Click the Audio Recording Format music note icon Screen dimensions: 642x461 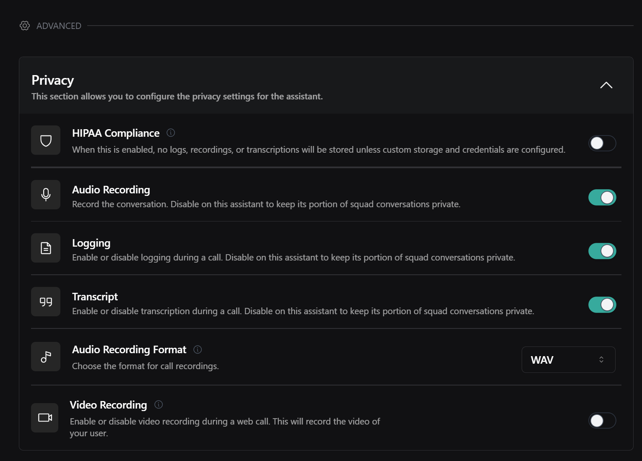(x=46, y=357)
